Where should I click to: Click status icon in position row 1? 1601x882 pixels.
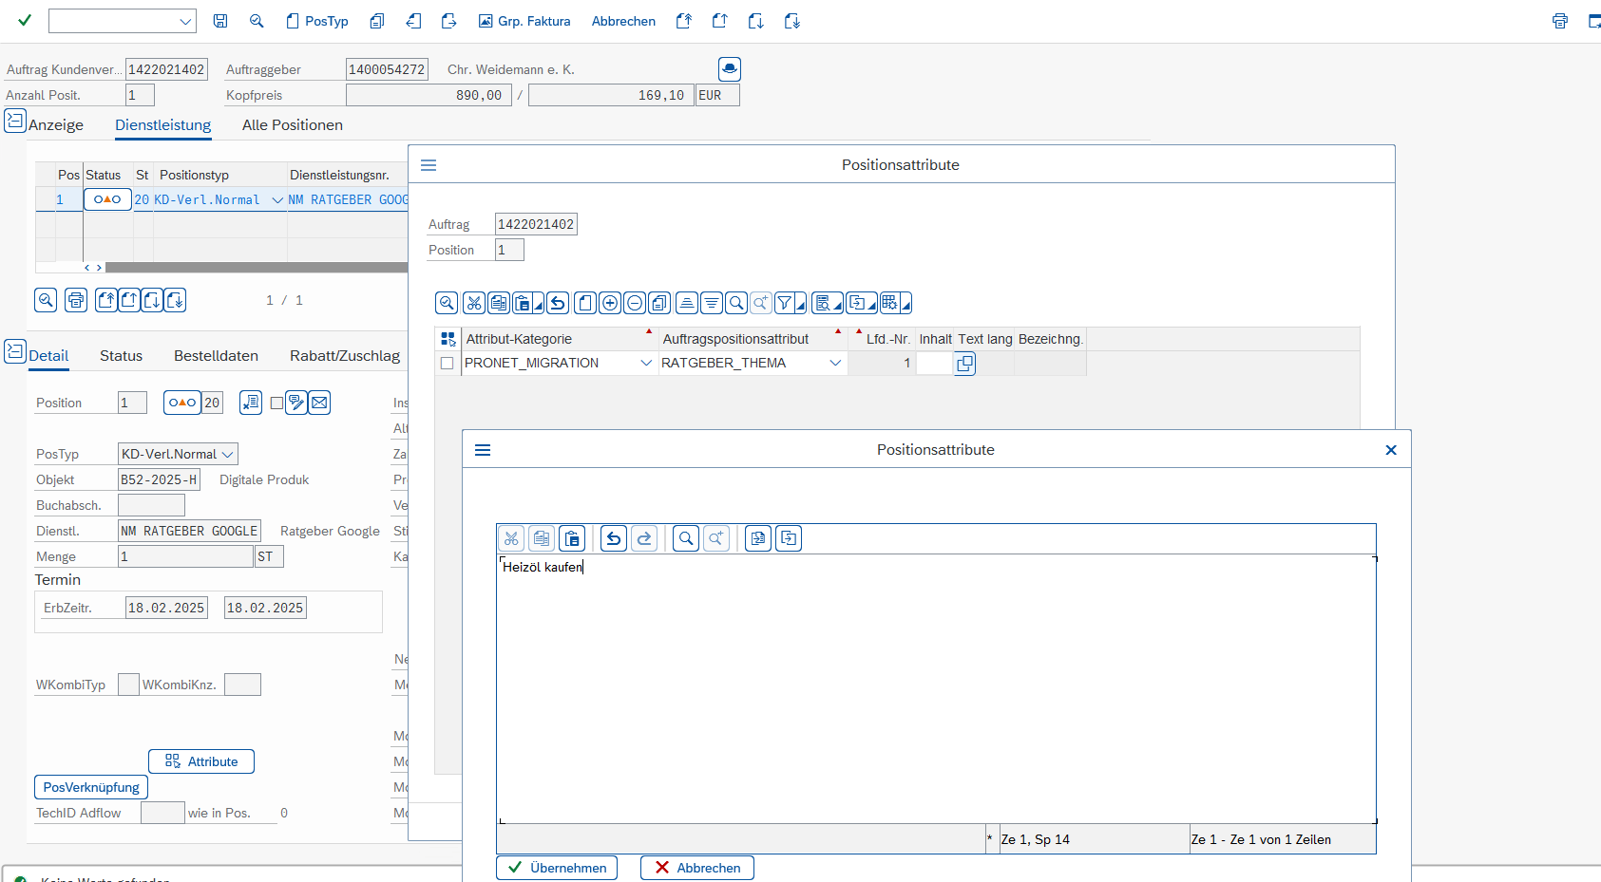tap(107, 199)
